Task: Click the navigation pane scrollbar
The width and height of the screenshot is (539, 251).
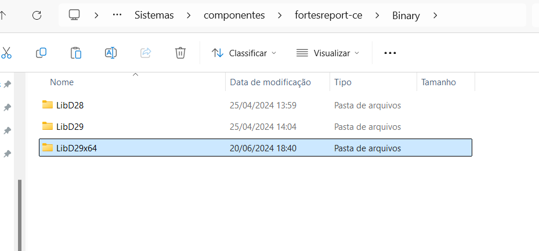Action: pos(20,214)
